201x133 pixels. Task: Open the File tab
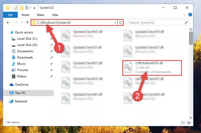point(10,15)
